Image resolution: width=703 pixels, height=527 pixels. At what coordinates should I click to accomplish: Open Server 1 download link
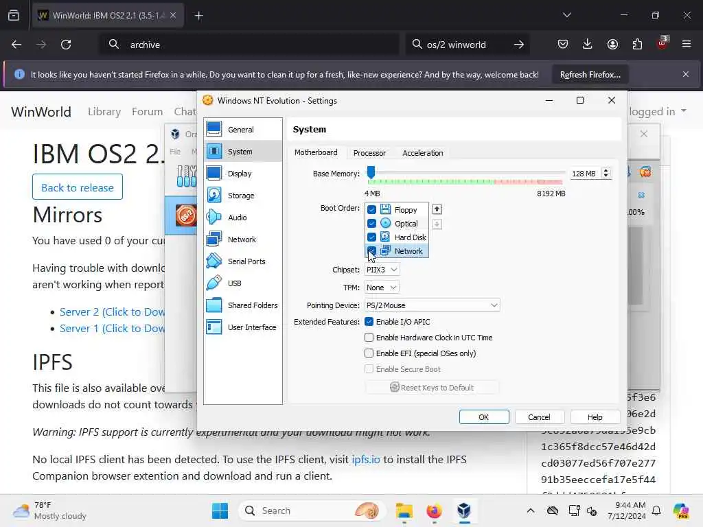112,329
